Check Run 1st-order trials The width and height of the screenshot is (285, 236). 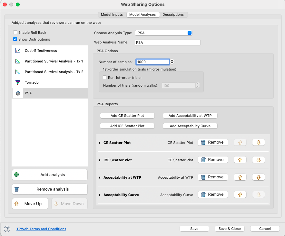105,77
